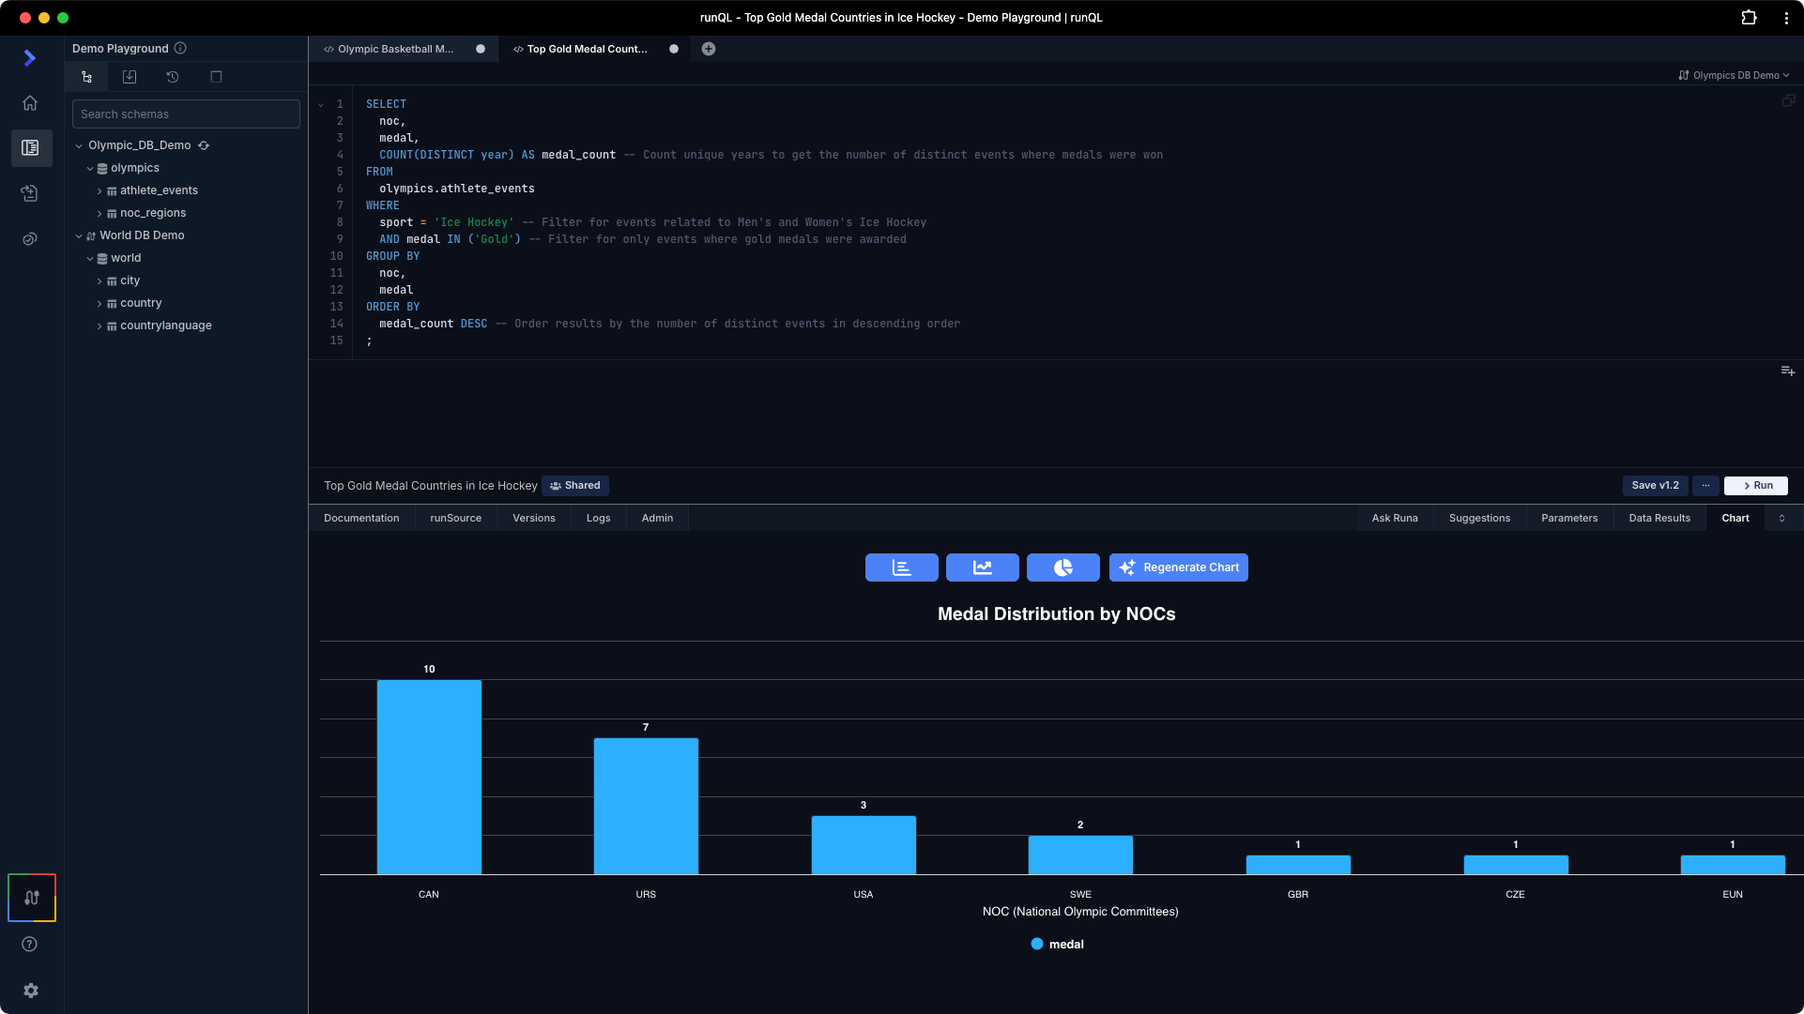Open the Help question mark icon
The height and width of the screenshot is (1014, 1804).
point(30,945)
